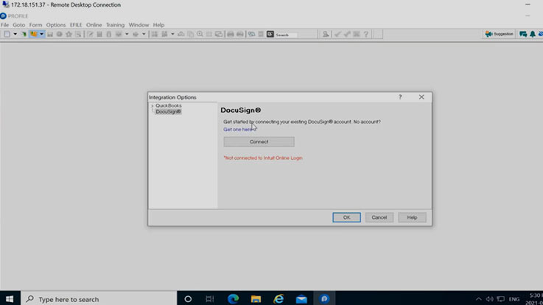
Task: Expand the orange folder icon's dropdown arrow
Action: (41, 34)
